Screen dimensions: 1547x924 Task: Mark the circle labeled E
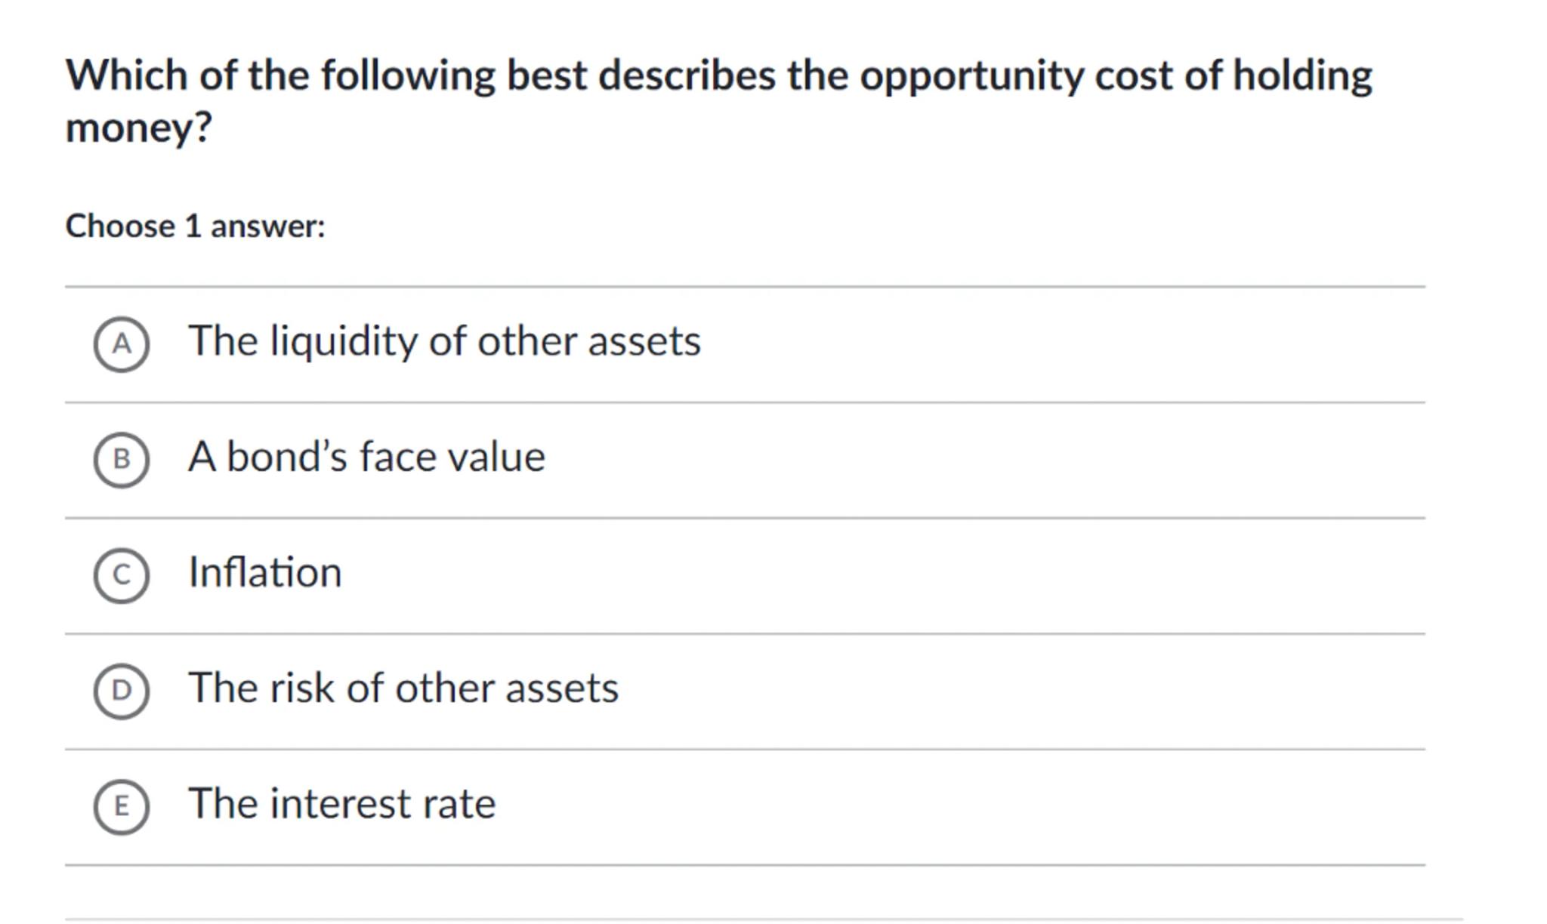click(x=121, y=806)
